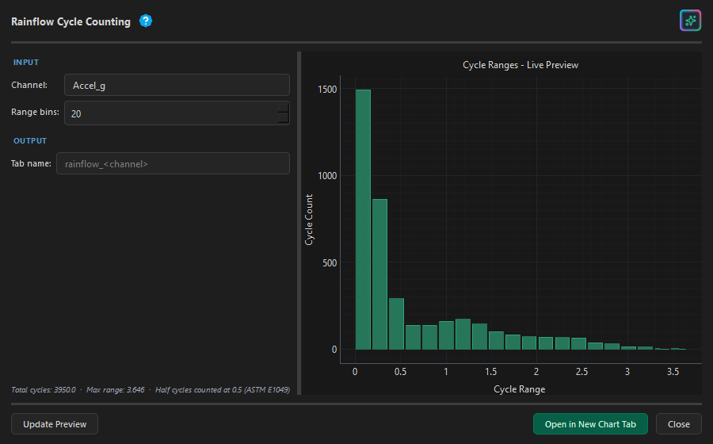
Task: Click the Update Preview button
Action: point(55,424)
